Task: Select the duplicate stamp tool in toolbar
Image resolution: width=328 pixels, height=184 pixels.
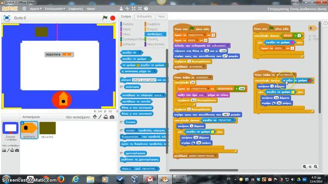Action: click(121, 9)
